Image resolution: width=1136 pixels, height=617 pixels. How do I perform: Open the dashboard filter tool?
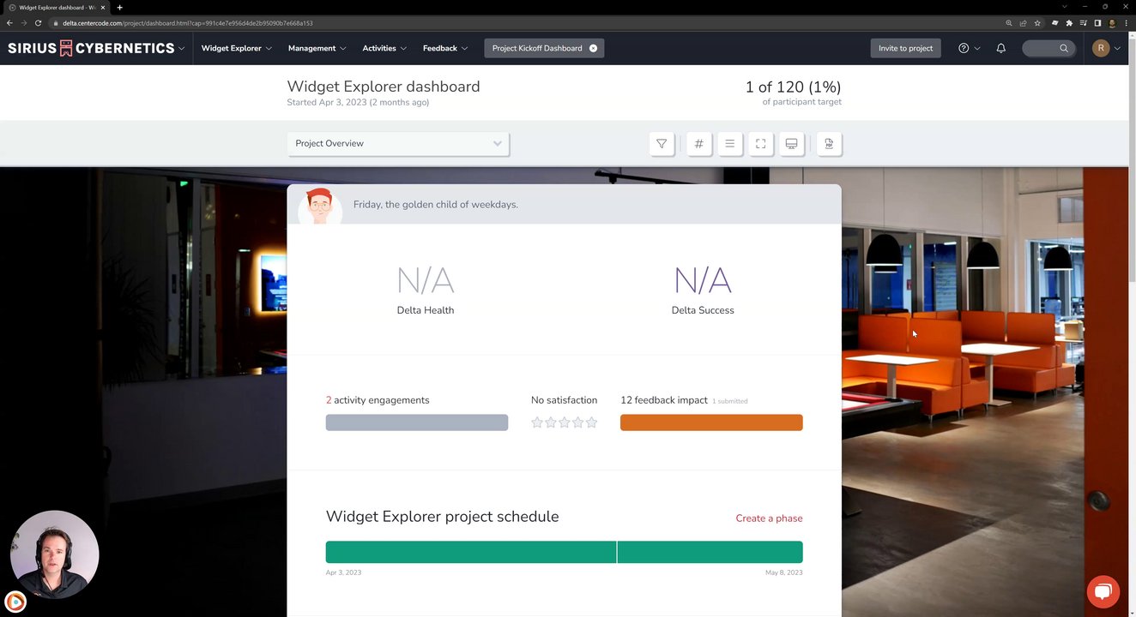click(662, 144)
